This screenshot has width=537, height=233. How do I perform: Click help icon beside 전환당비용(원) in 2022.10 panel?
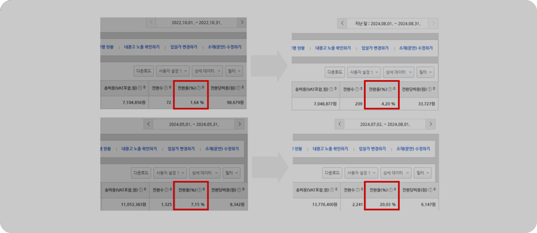click(239, 88)
